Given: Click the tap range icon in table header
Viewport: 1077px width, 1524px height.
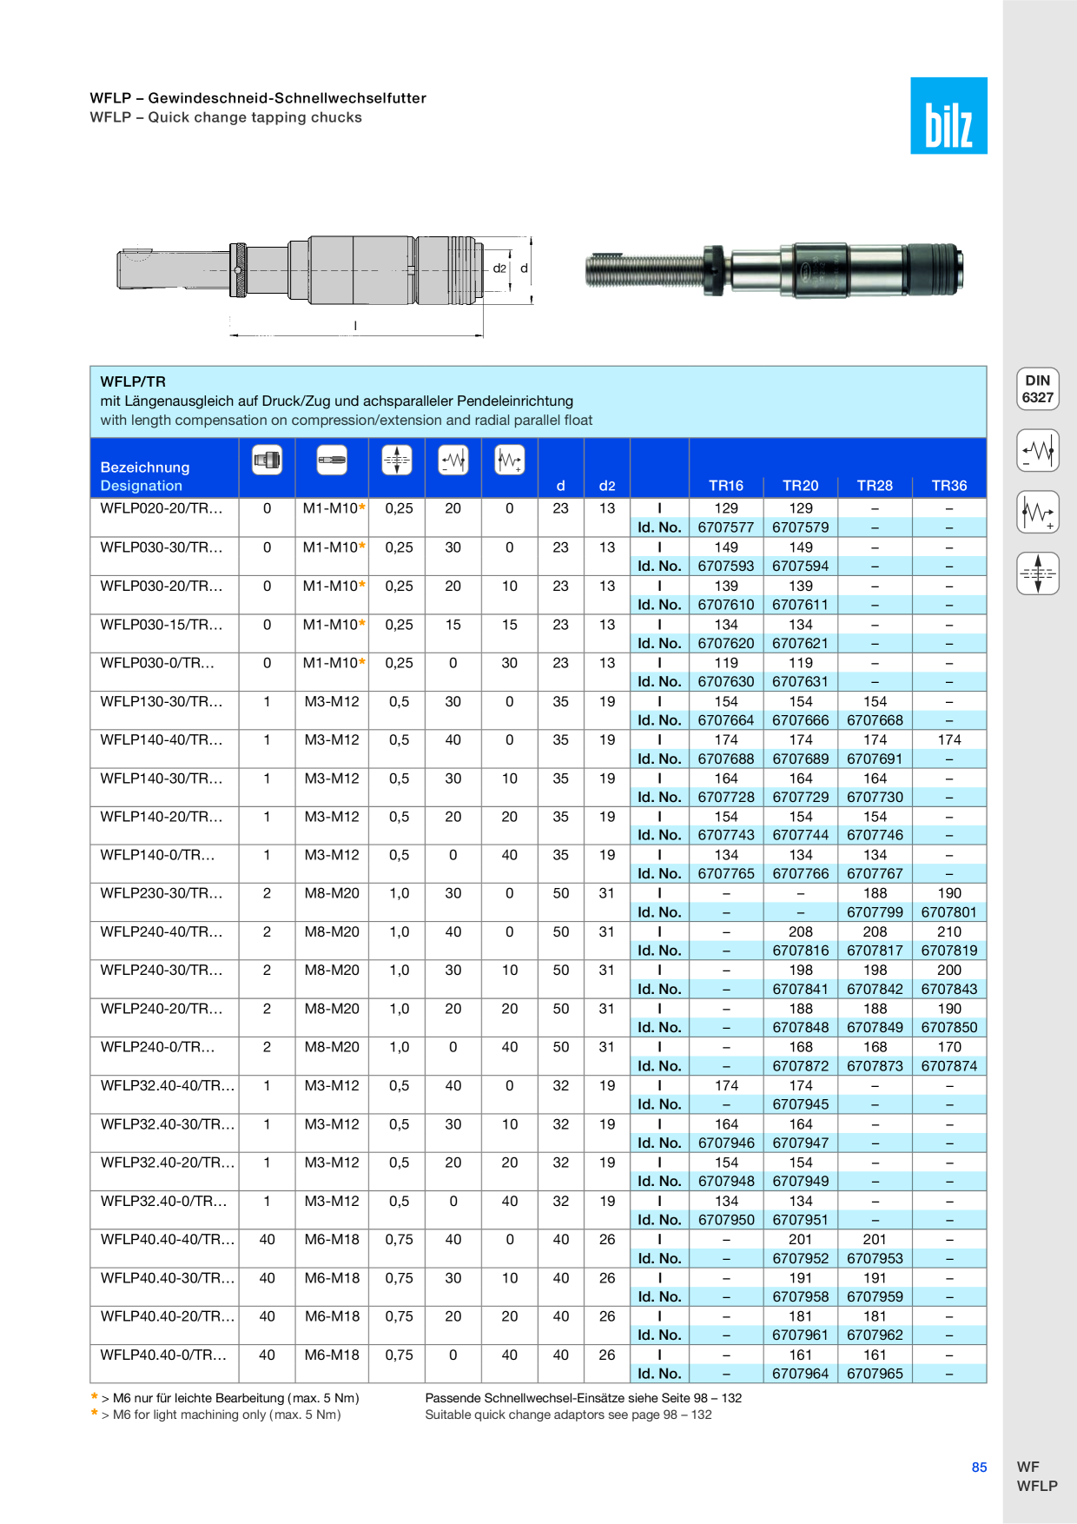Looking at the screenshot, I should pos(332,459).
